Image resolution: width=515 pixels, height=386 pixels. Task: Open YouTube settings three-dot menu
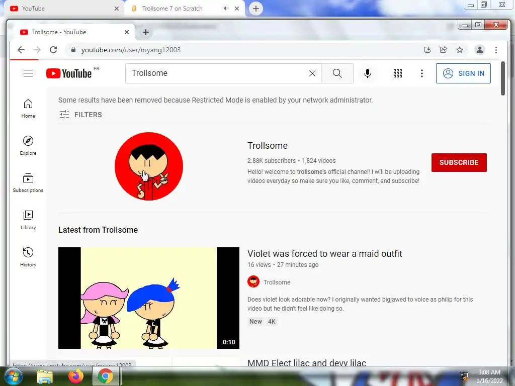point(422,73)
